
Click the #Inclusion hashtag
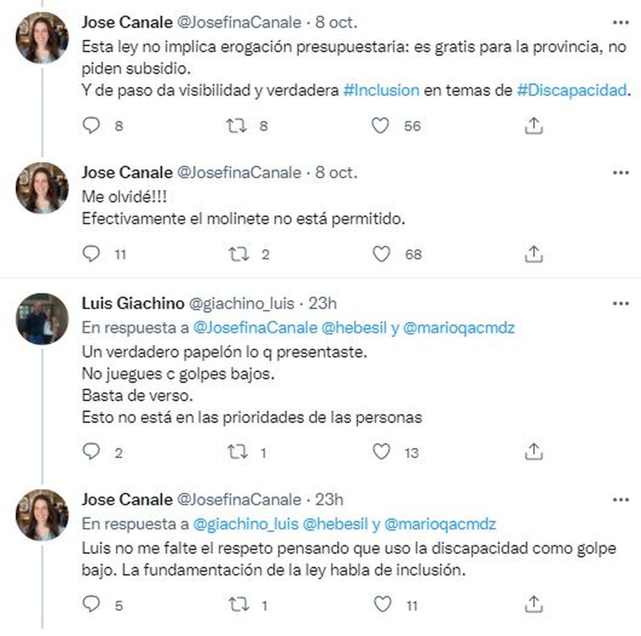(381, 90)
